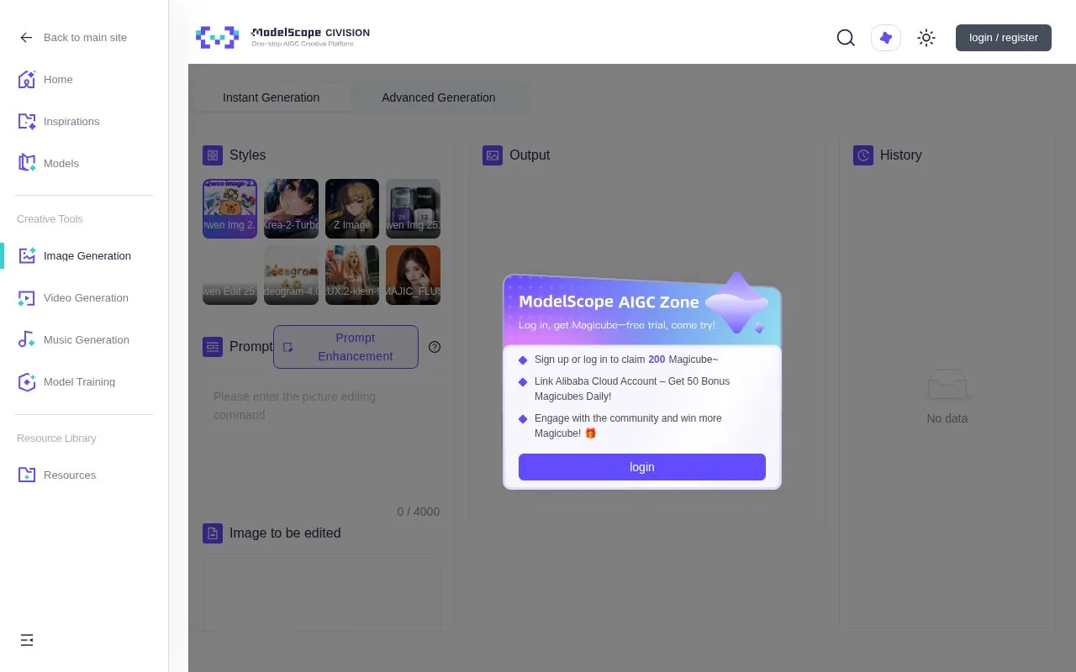Viewport: 1076px width, 672px height.
Task: Click the purple Magicube icon in header
Action: click(x=886, y=38)
